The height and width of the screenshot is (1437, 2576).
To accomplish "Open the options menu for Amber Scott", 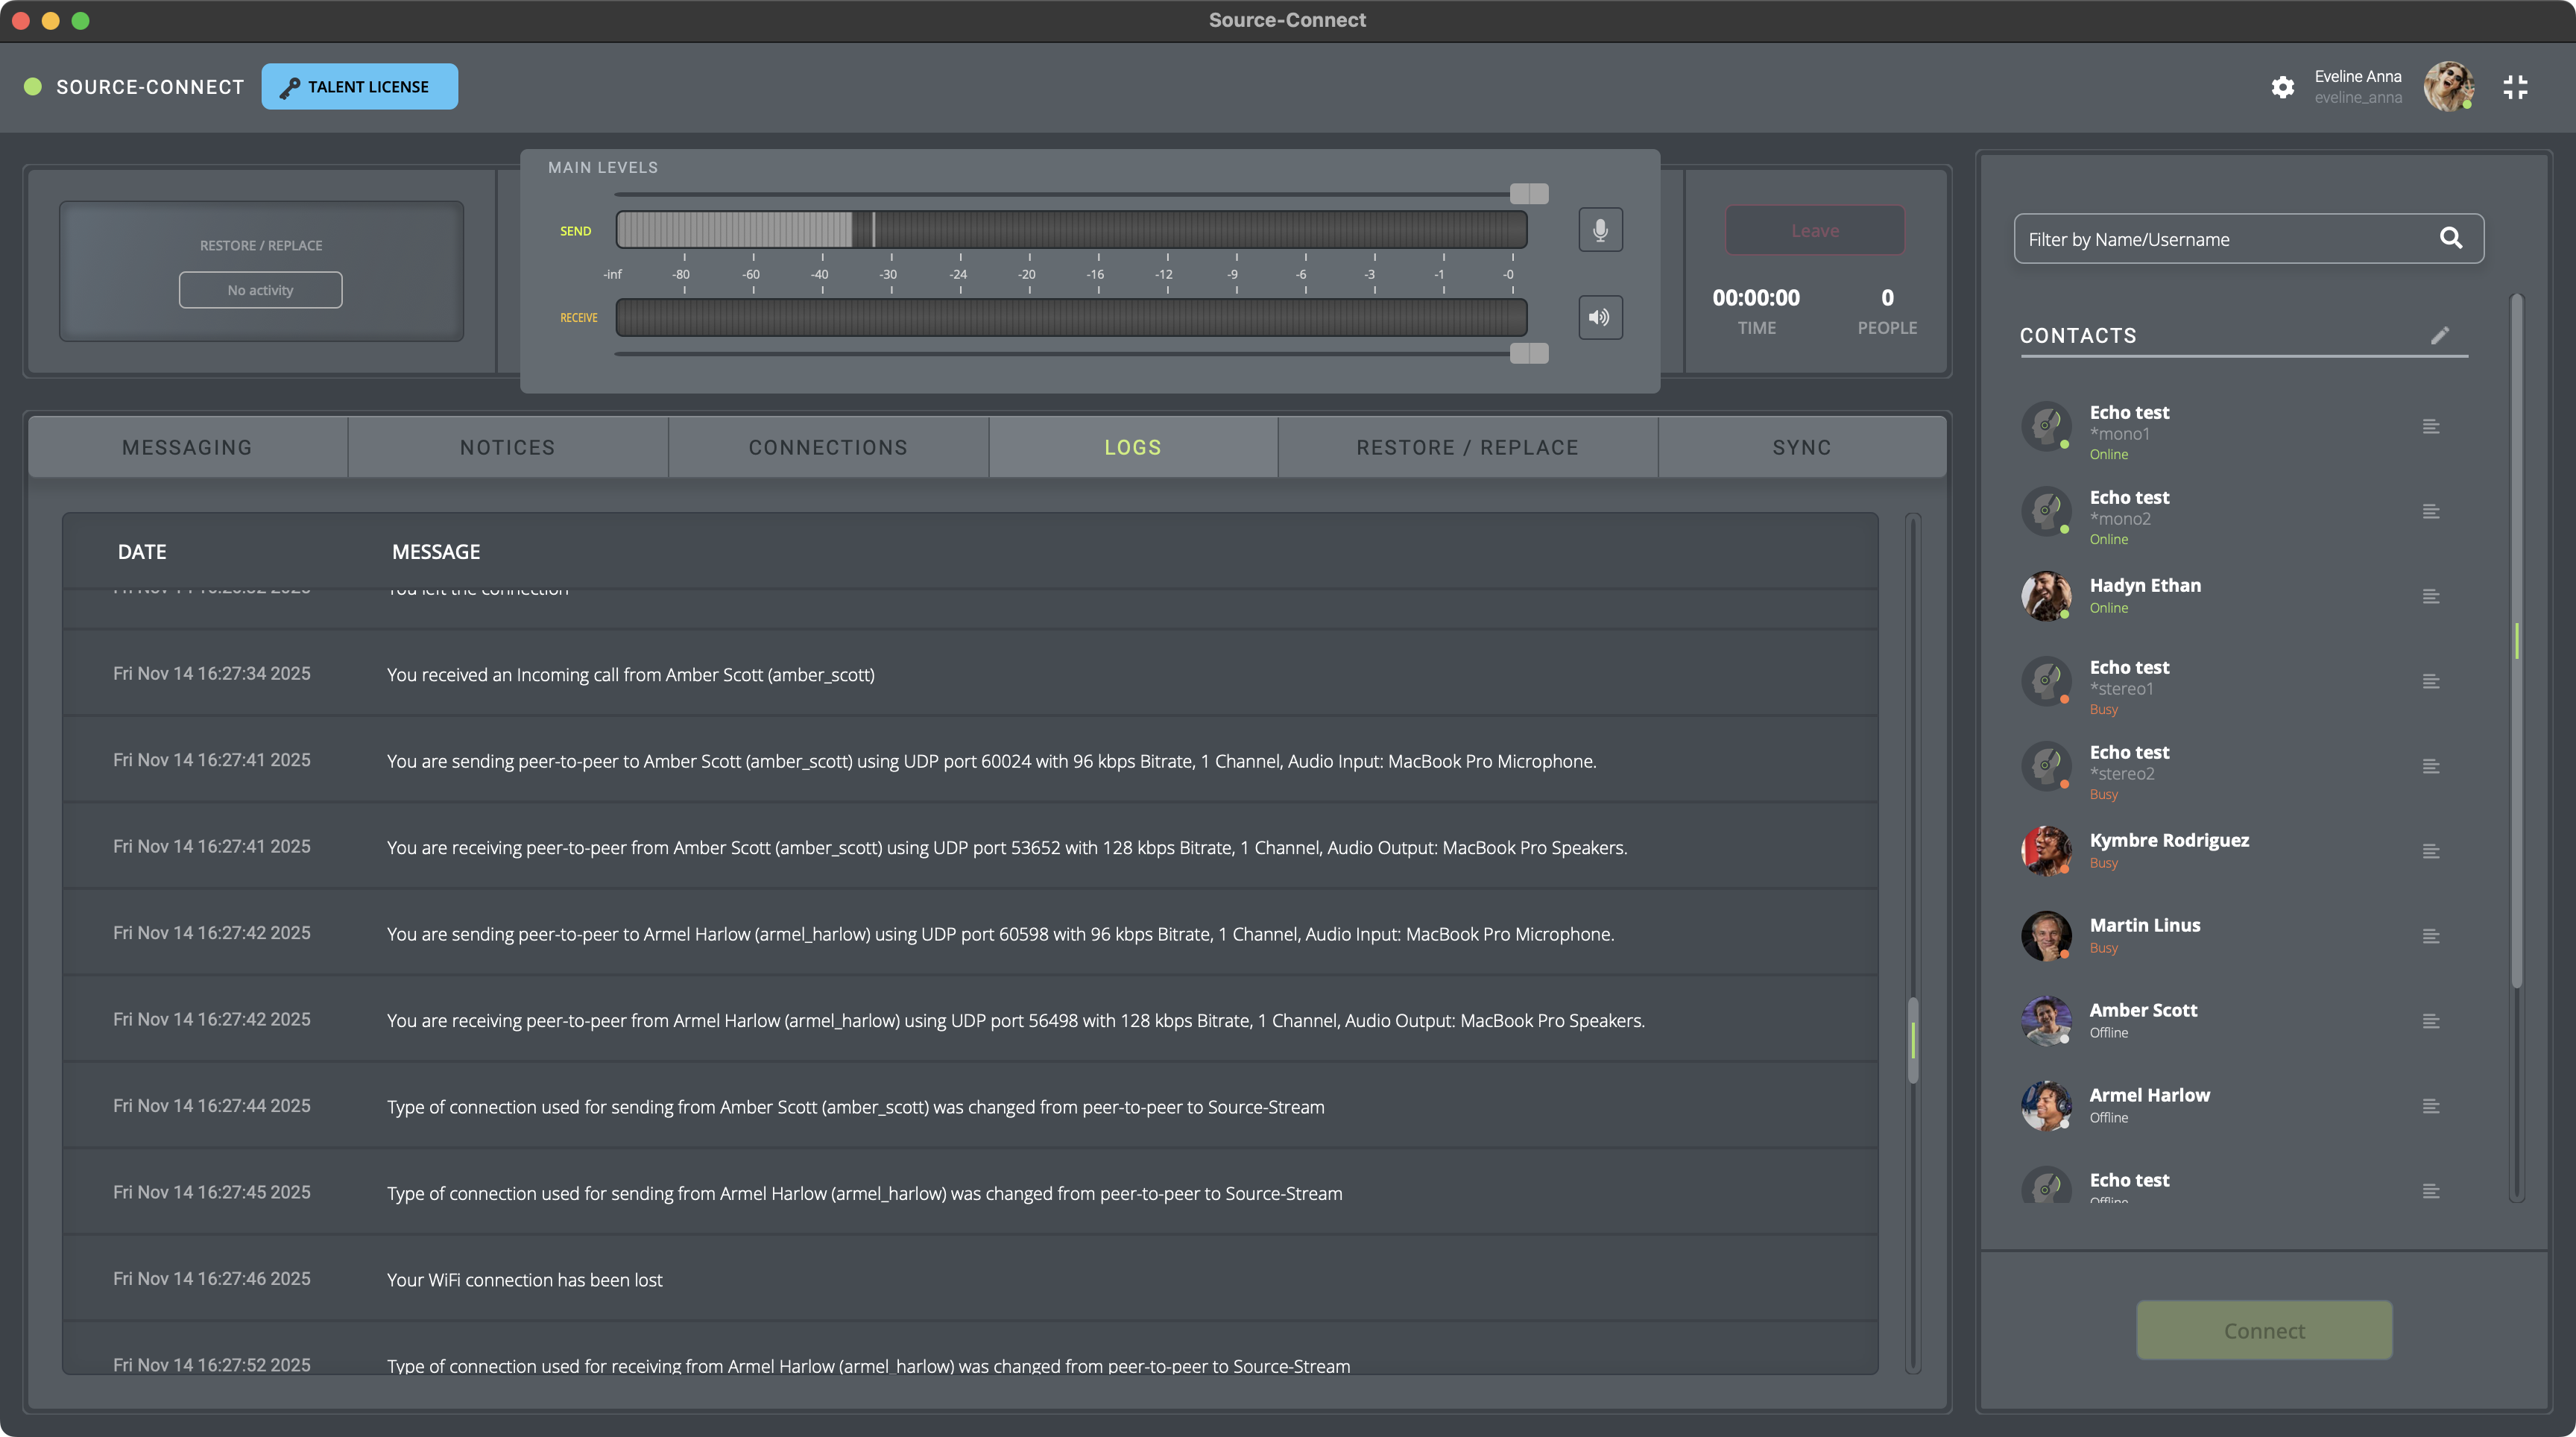I will click(2431, 1021).
